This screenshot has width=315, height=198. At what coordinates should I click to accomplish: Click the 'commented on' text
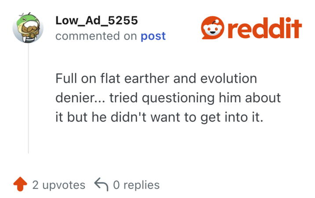tap(96, 36)
